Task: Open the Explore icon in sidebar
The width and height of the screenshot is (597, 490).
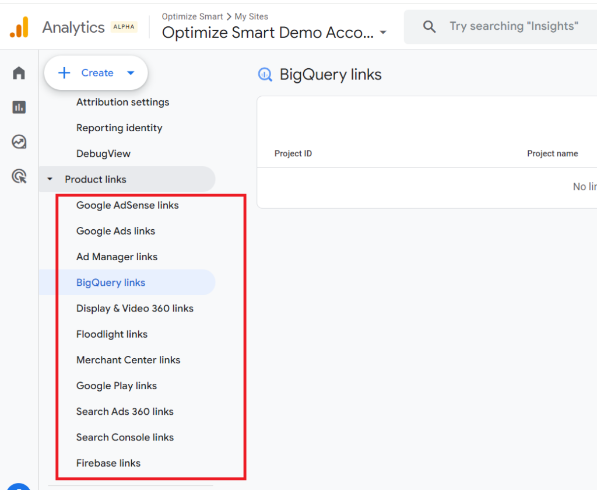Action: (x=19, y=142)
